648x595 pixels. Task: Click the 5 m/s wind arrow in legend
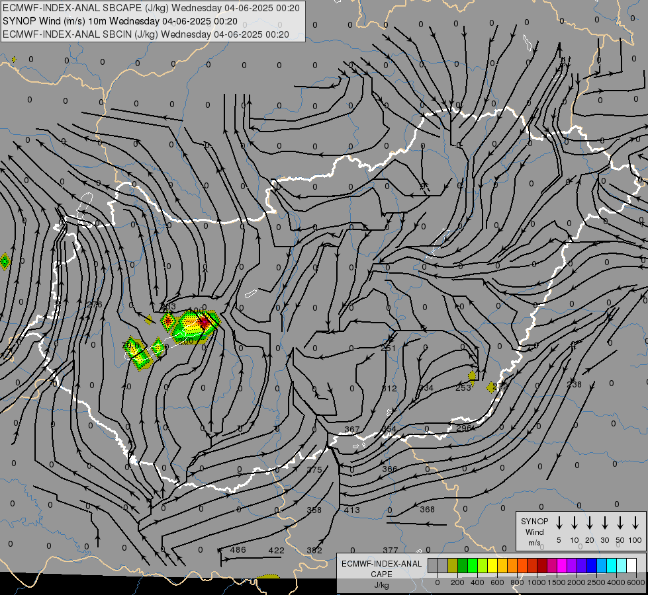click(x=559, y=523)
